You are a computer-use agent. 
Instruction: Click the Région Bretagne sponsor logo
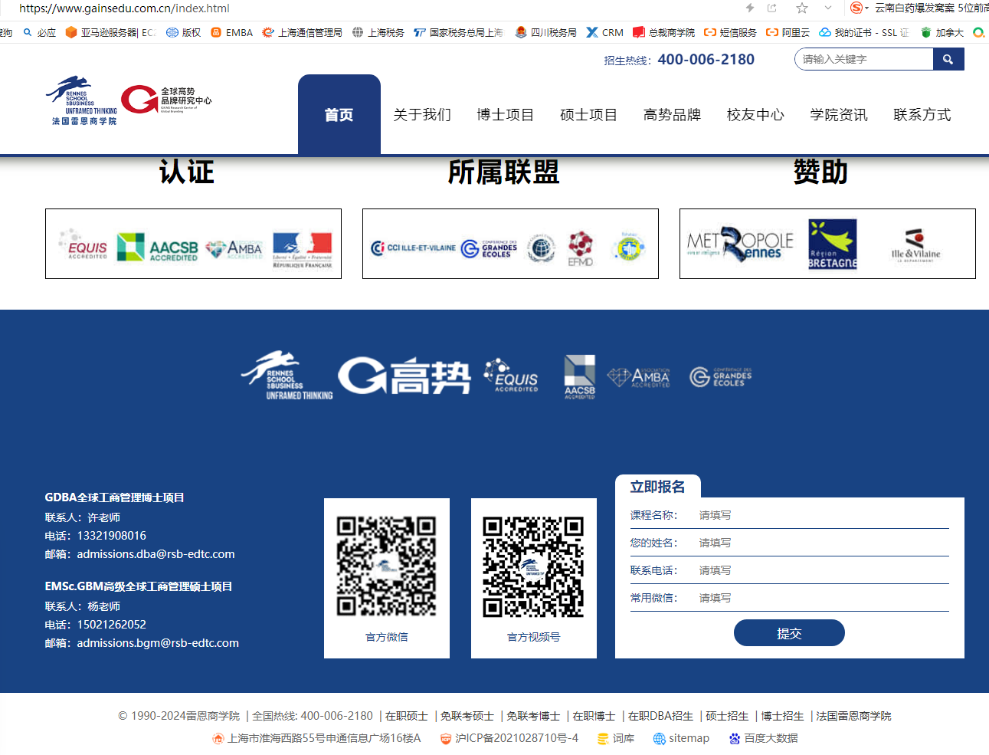(x=832, y=245)
